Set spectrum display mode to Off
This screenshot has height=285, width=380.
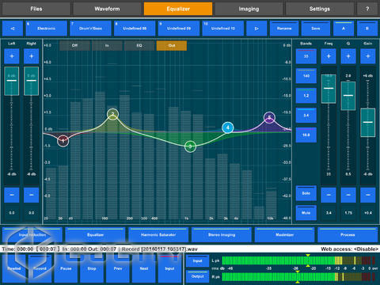[74, 45]
